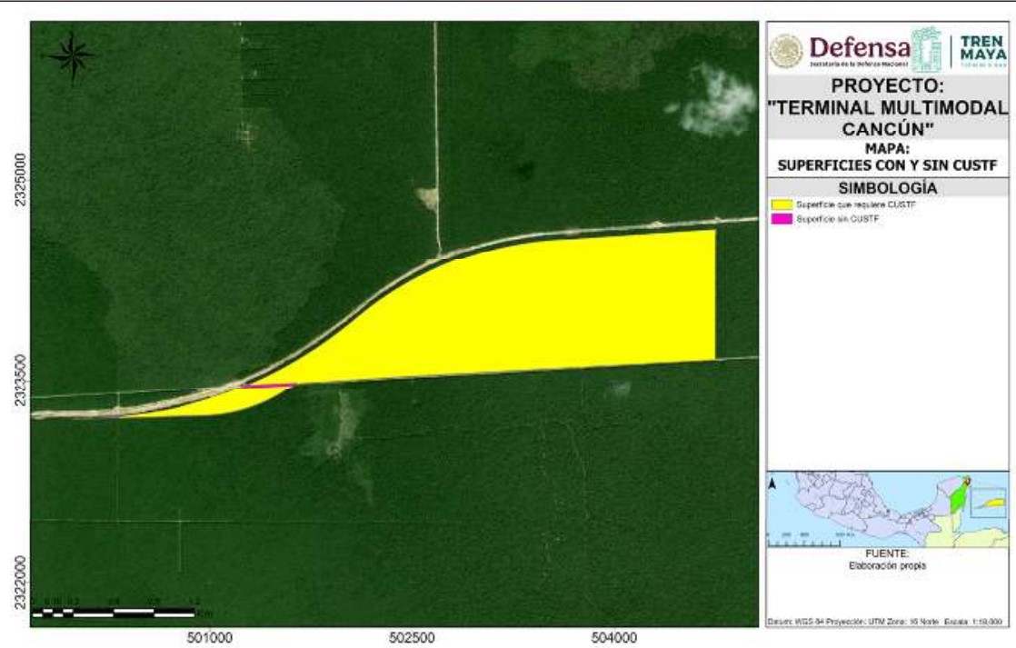
Task: Click the compass rose north arrow
Action: pos(72,56)
